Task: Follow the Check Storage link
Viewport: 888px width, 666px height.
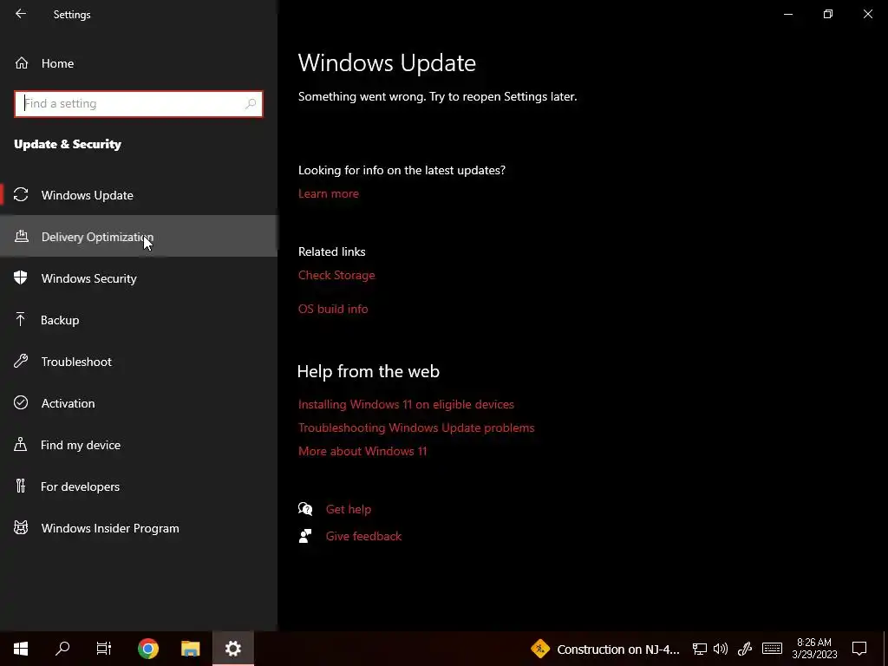Action: [336, 275]
